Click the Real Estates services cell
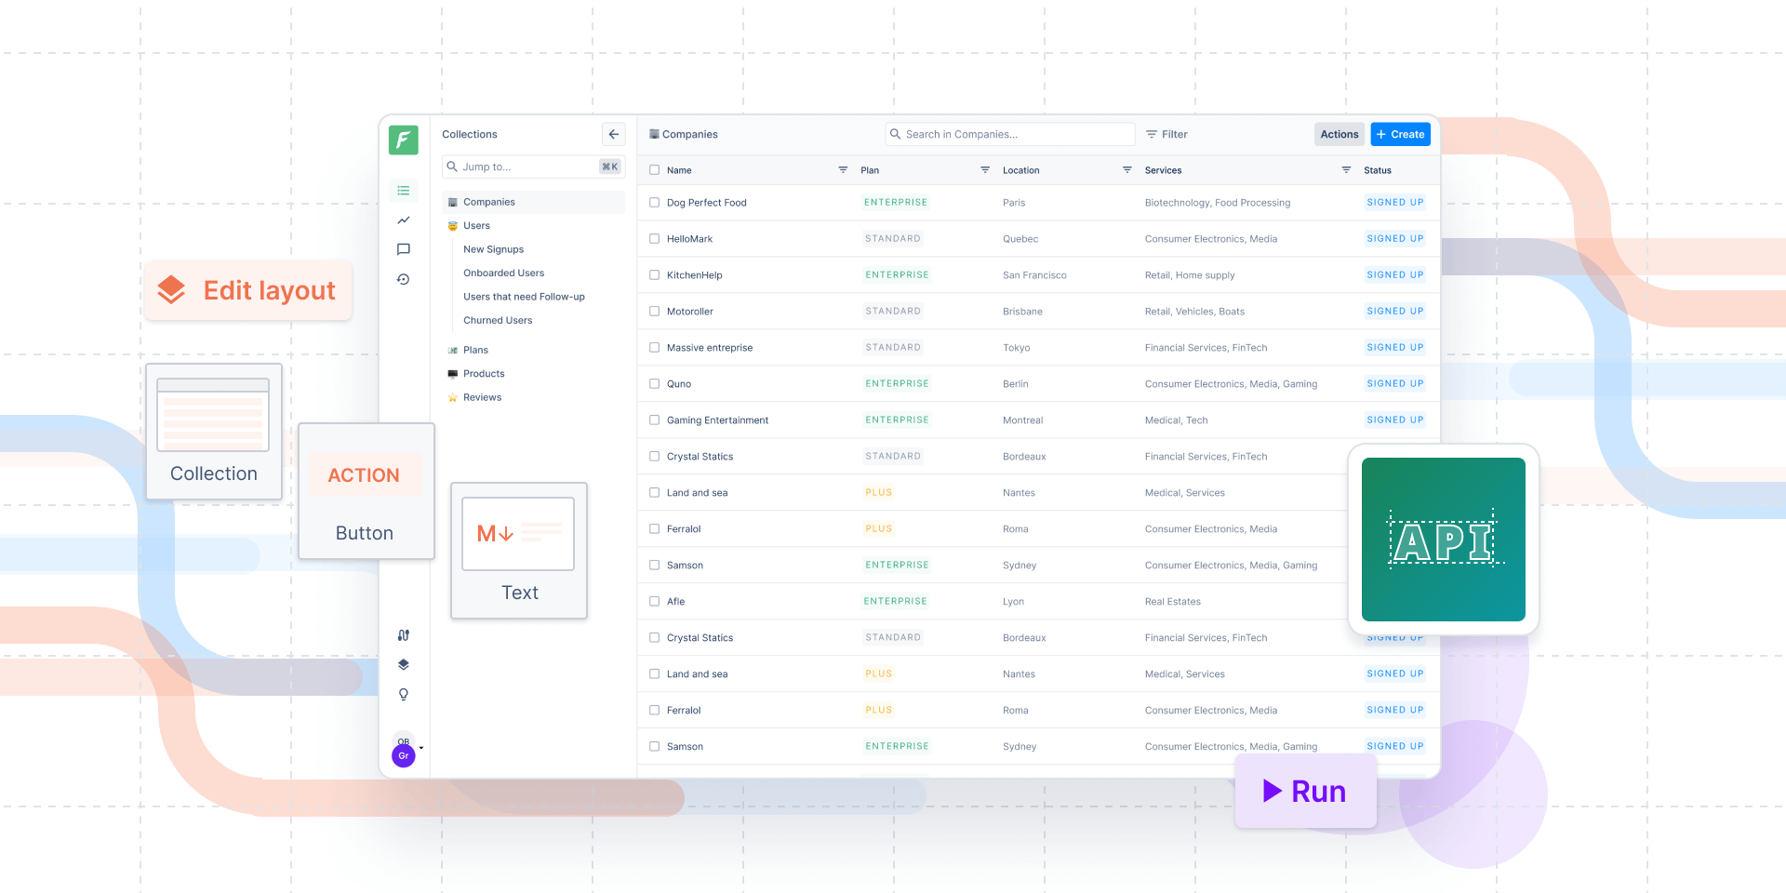The image size is (1786, 893). click(1172, 602)
